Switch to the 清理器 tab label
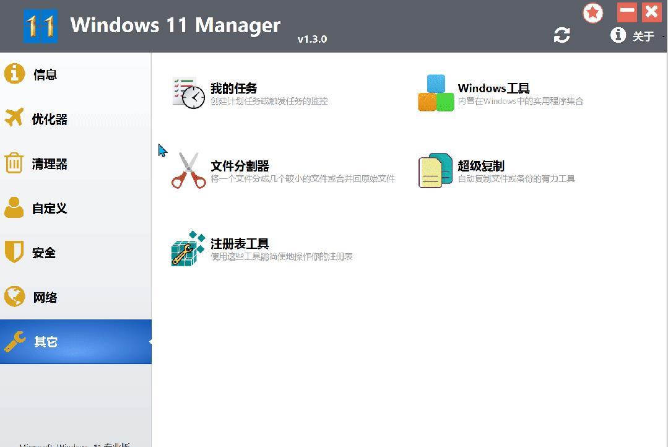 (50, 164)
